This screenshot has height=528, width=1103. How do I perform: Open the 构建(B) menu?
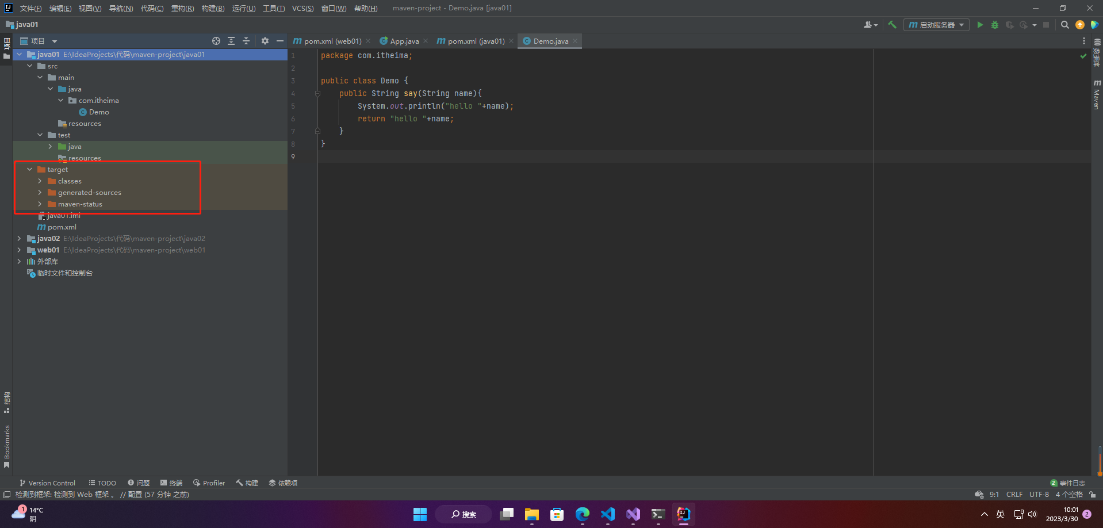213,8
